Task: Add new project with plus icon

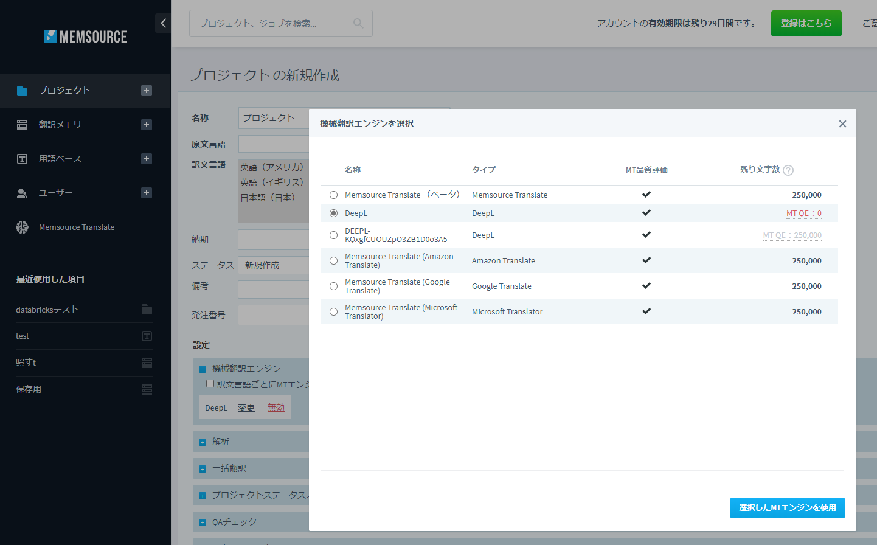Action: tap(147, 91)
